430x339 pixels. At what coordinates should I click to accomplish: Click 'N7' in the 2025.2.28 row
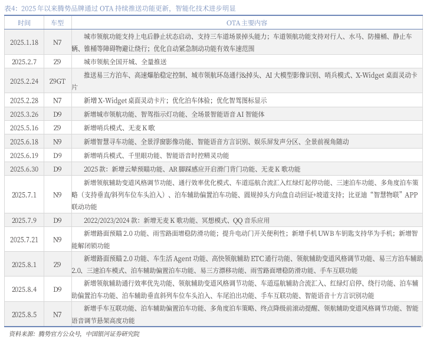pyautogui.click(x=57, y=101)
